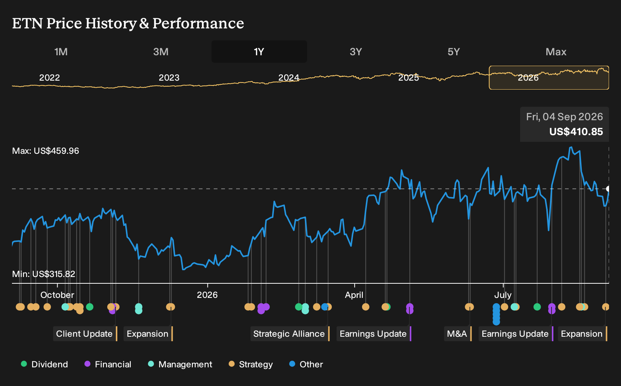This screenshot has height=386, width=621.
Task: Click the purple Financial markers above July Earnings Update
Action: click(x=552, y=308)
